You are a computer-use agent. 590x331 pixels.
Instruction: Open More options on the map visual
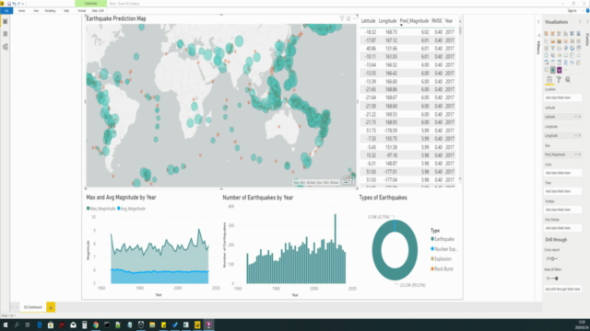coord(354,18)
